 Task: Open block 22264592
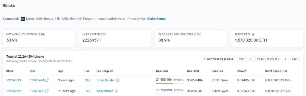(x=14, y=91)
